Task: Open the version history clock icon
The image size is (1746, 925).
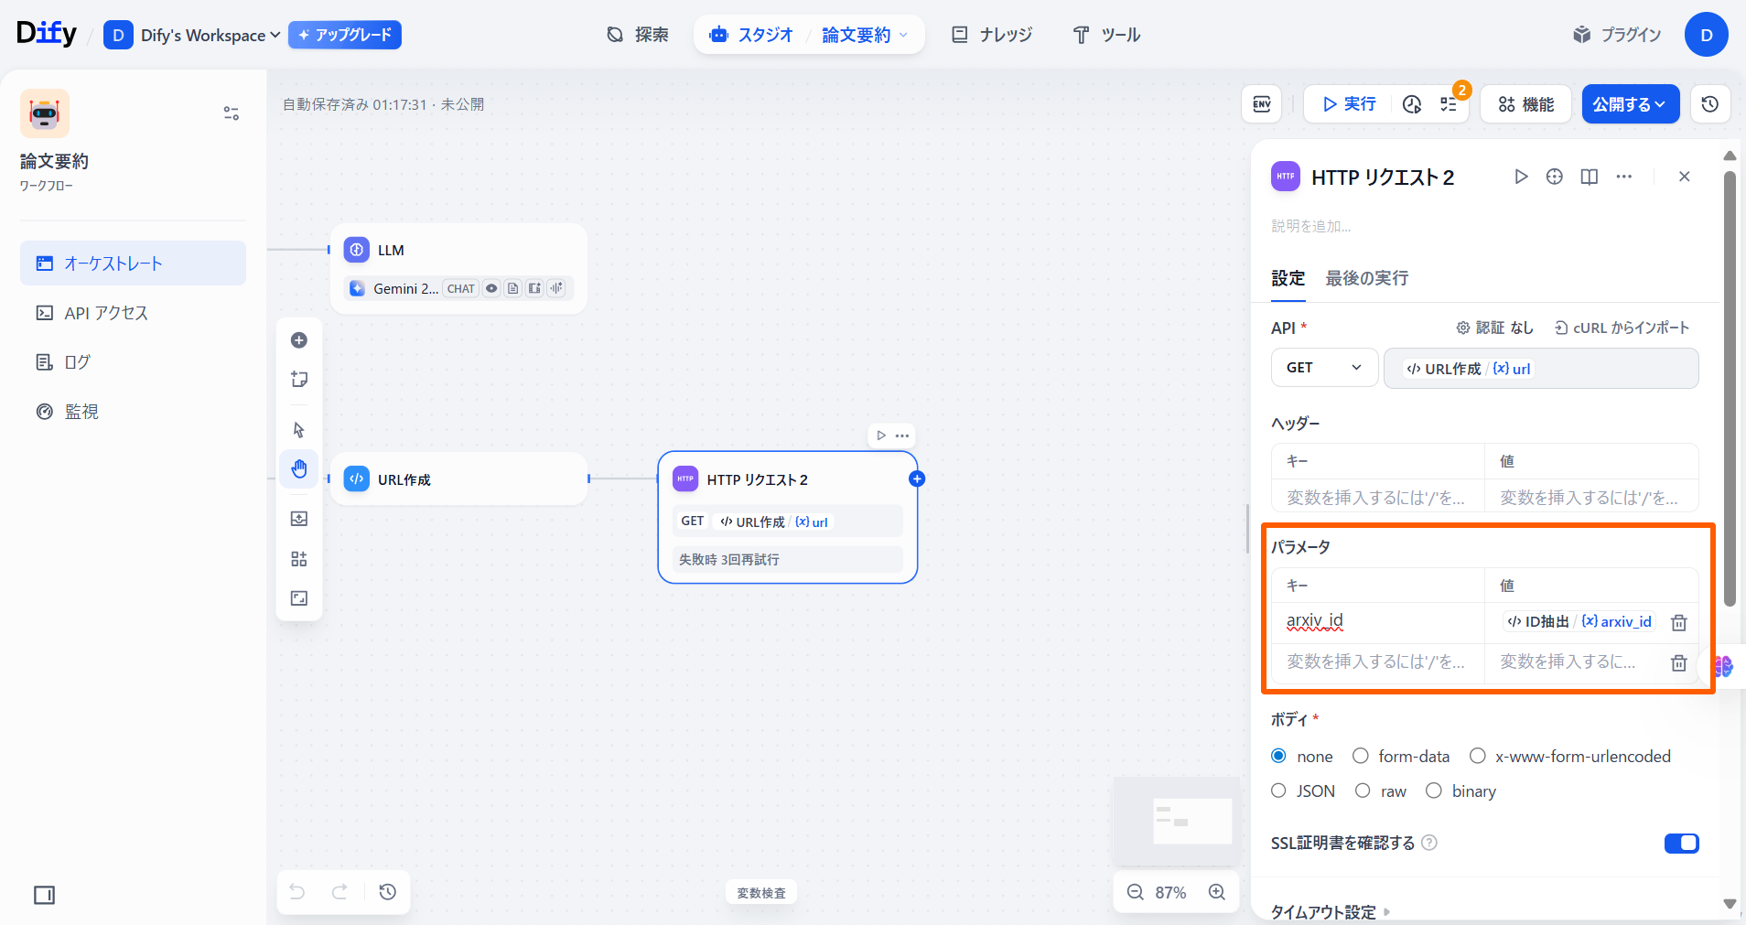Action: pos(1709,104)
